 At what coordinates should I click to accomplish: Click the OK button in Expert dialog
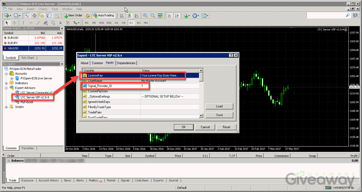(184, 127)
